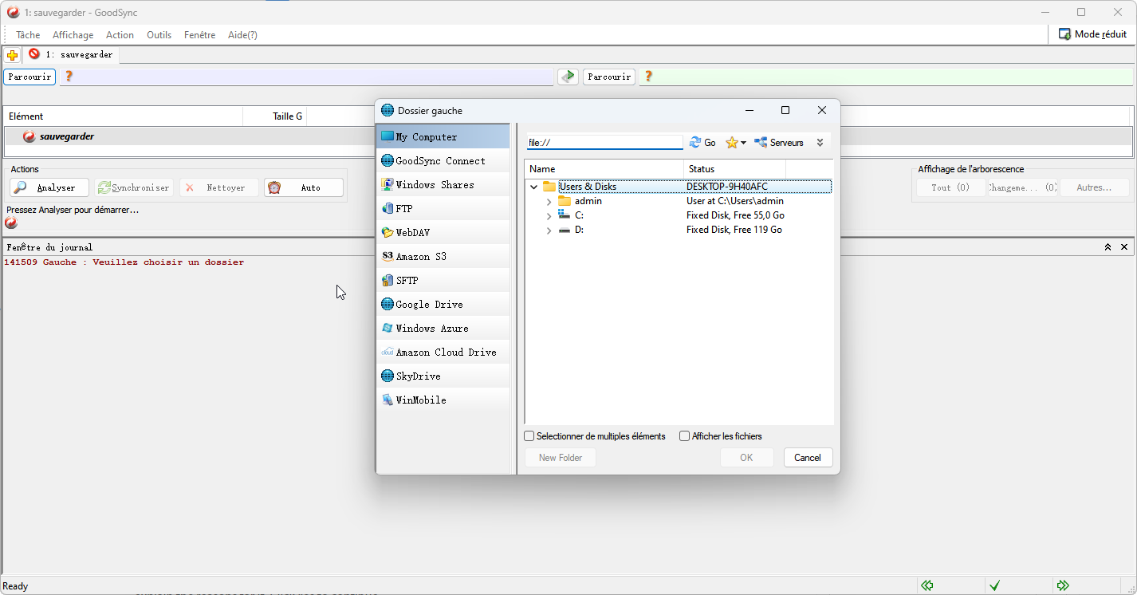This screenshot has height=595, width=1137.
Task: Click the red GoodSync icon under the status message
Action: [11, 223]
